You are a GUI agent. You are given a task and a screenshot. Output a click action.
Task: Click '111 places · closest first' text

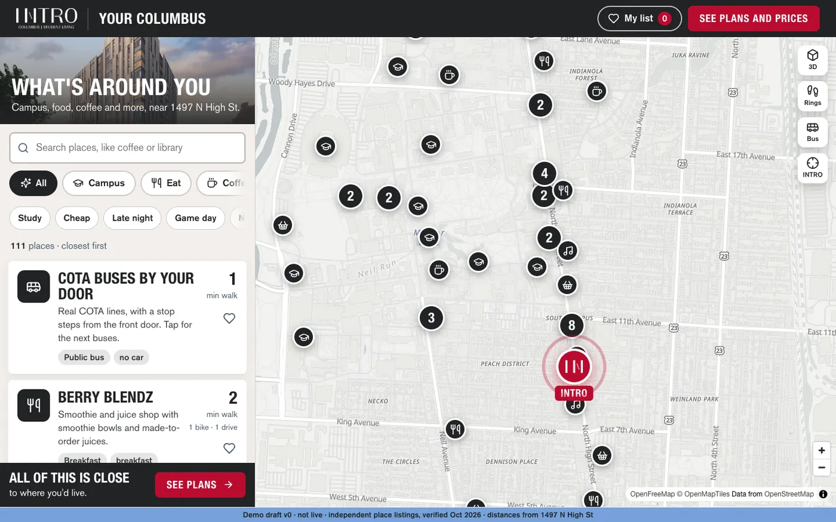[x=59, y=246]
